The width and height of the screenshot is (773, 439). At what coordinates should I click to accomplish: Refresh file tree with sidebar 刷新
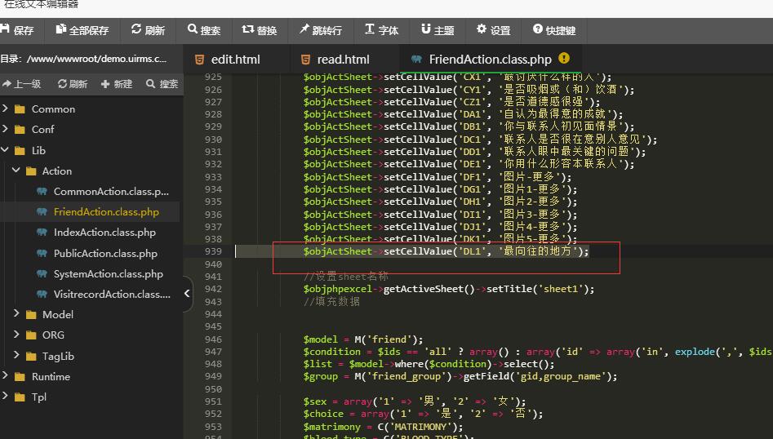(x=73, y=84)
